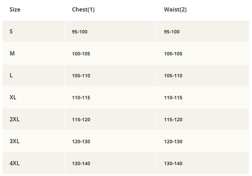Click waist value 130-140 for size 4XL

coord(173,163)
